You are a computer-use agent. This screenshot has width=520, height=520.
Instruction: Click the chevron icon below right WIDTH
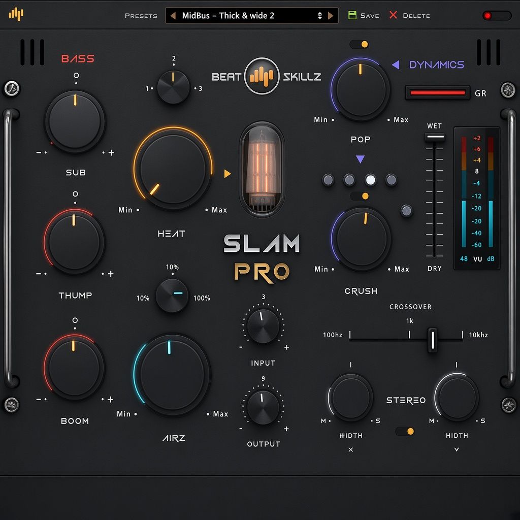tap(457, 450)
